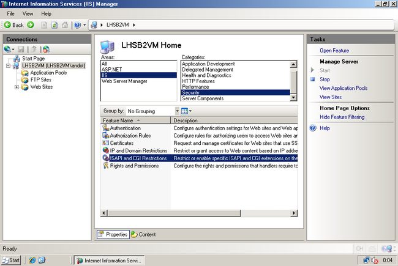Click the volume icon in system tray
This screenshot has height=266, width=398.
[375, 260]
